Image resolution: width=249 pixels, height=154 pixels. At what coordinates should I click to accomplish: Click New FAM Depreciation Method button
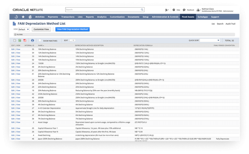73,29
